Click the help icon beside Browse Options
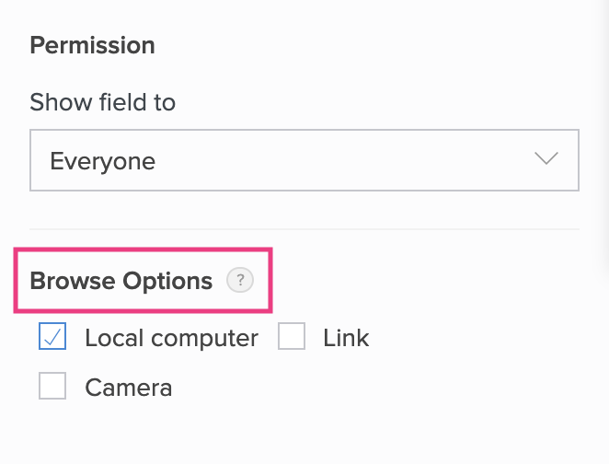The height and width of the screenshot is (464, 609). click(239, 281)
